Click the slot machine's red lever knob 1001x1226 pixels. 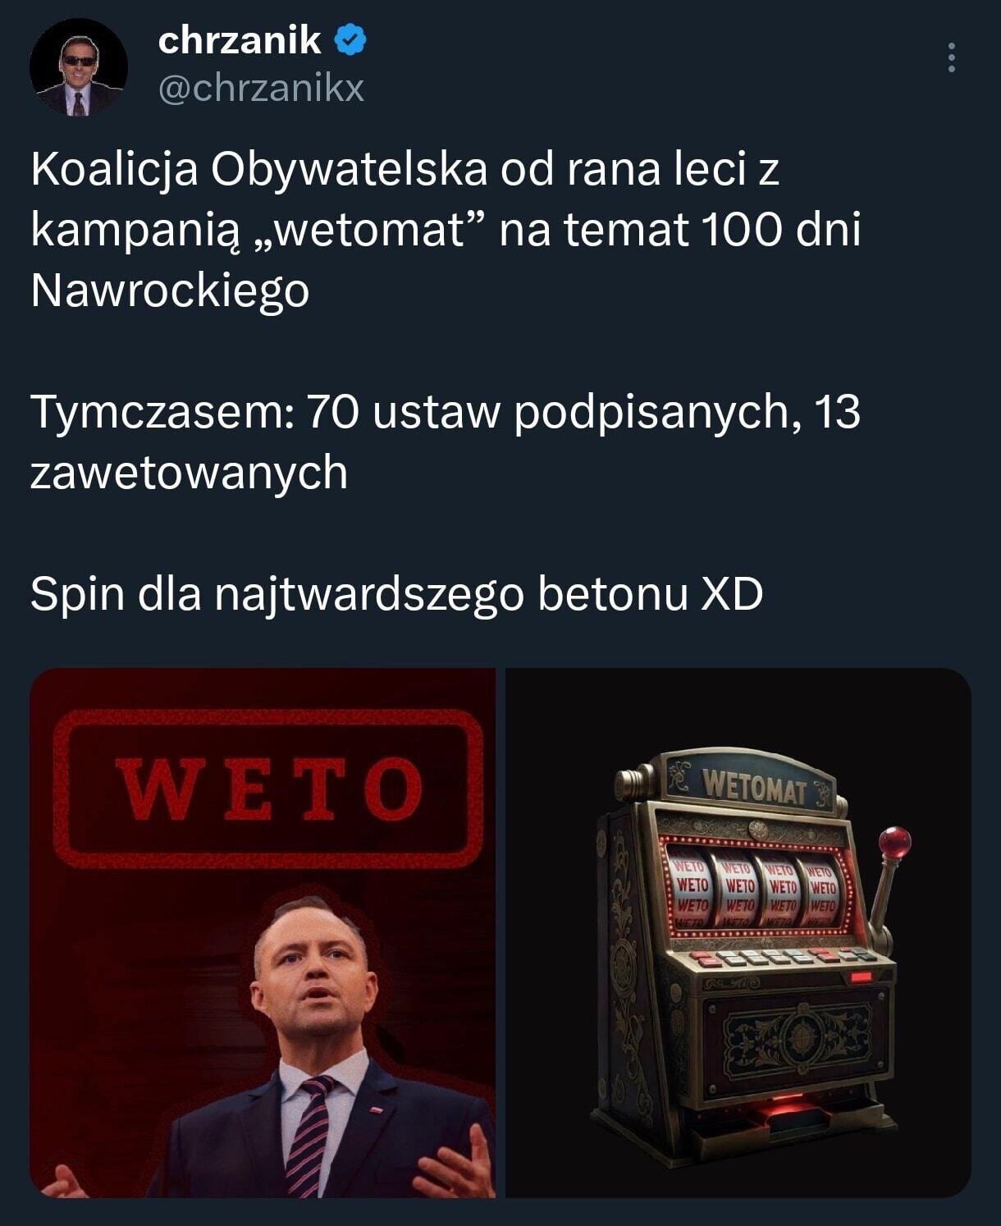click(894, 843)
